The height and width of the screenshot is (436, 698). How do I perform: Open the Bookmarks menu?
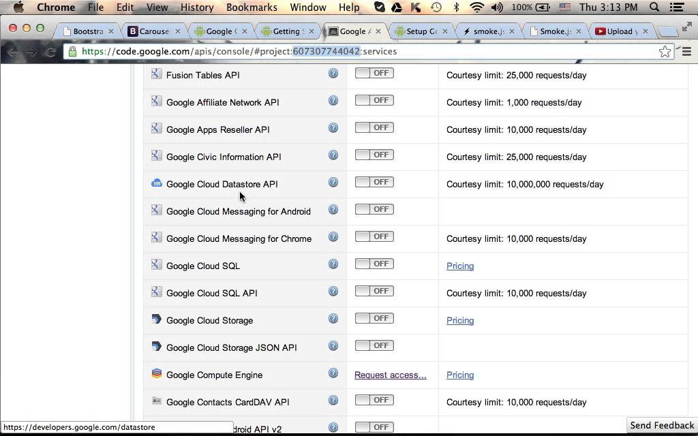[x=252, y=7]
